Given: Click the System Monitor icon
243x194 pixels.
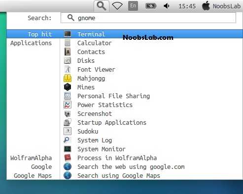Looking at the screenshot, I should [68, 149].
